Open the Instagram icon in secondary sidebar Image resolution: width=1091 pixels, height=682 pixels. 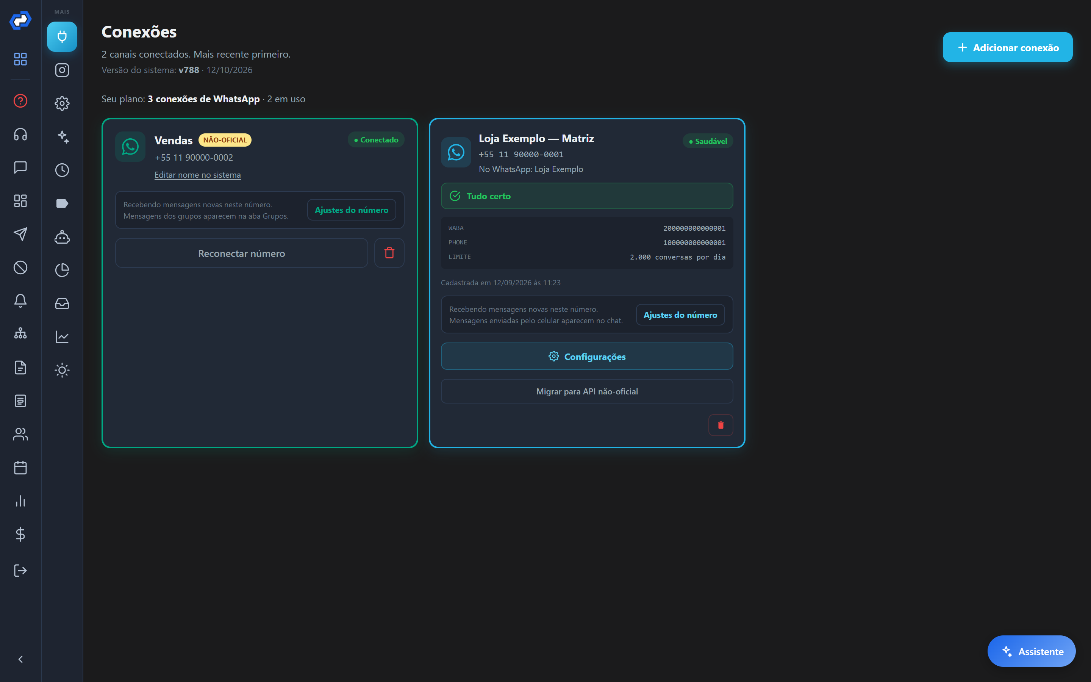click(62, 70)
